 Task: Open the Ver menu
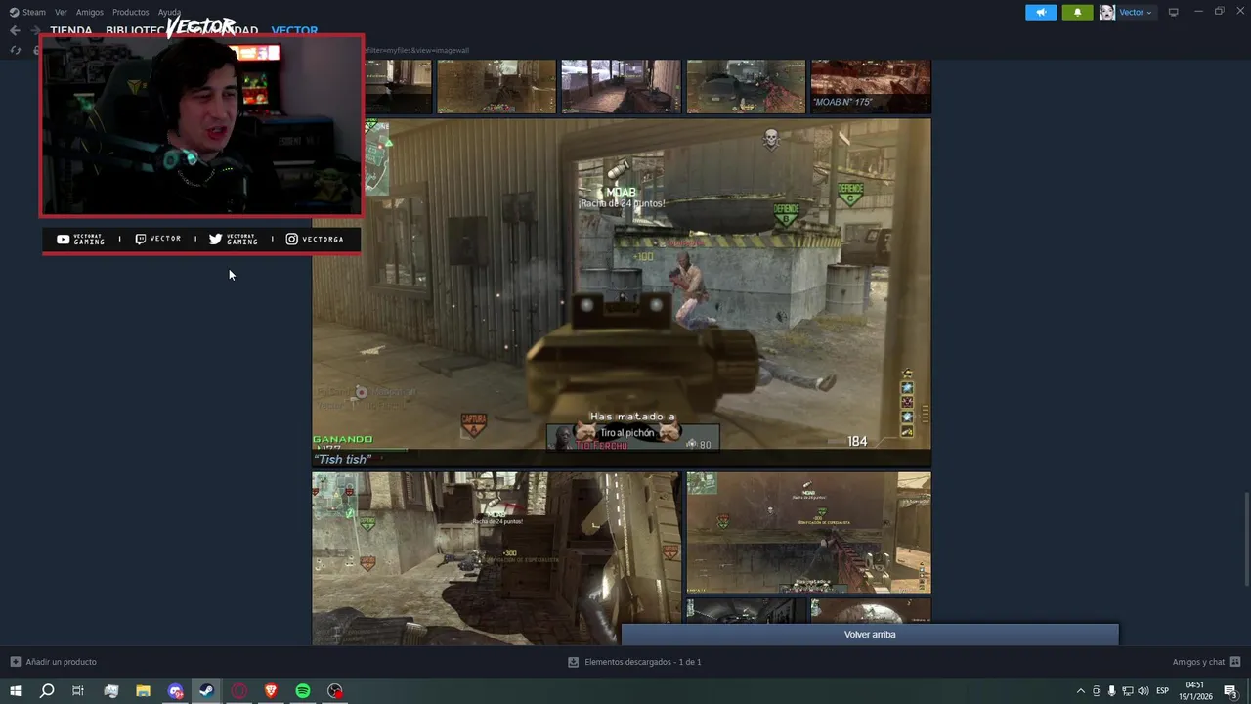coord(62,12)
